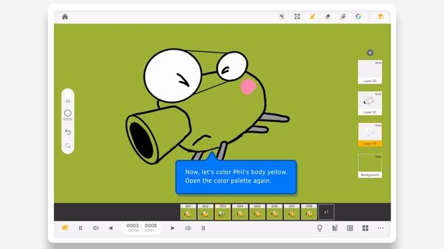
Task: Toggle the layers panel icon top right
Action: click(381, 17)
